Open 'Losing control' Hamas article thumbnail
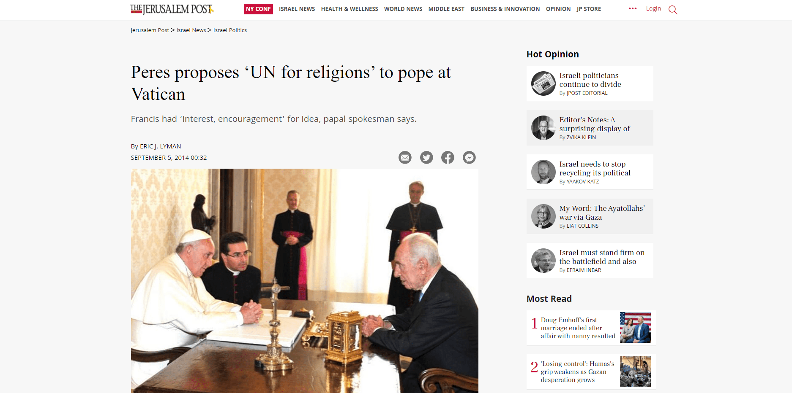Viewport: 792px width, 393px height. (x=635, y=371)
